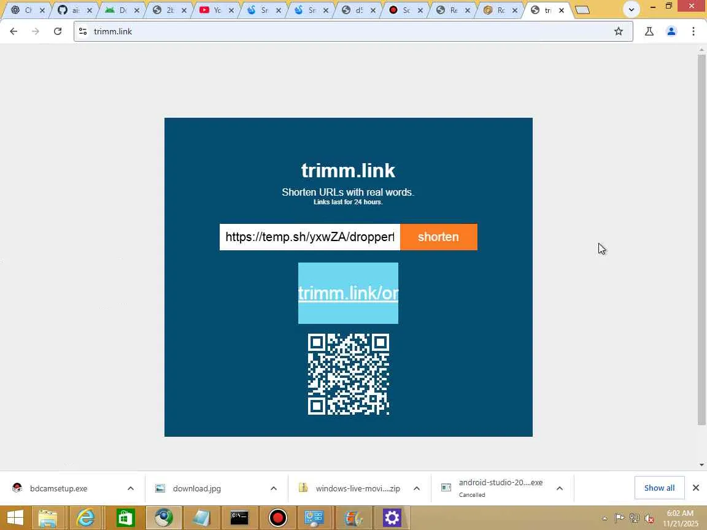Open Windows Store from taskbar

[125, 518]
